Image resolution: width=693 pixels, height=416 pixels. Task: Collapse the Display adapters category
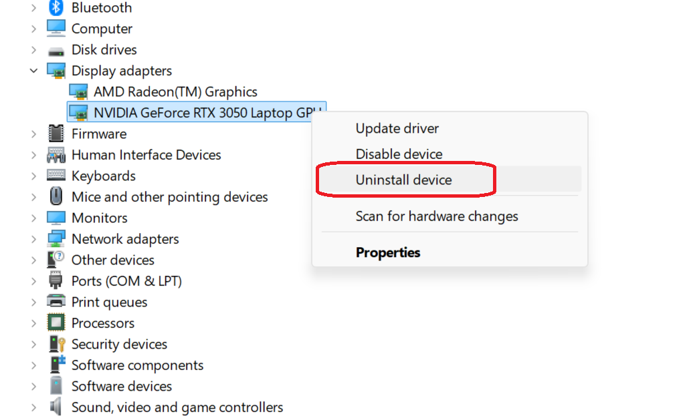(33, 71)
